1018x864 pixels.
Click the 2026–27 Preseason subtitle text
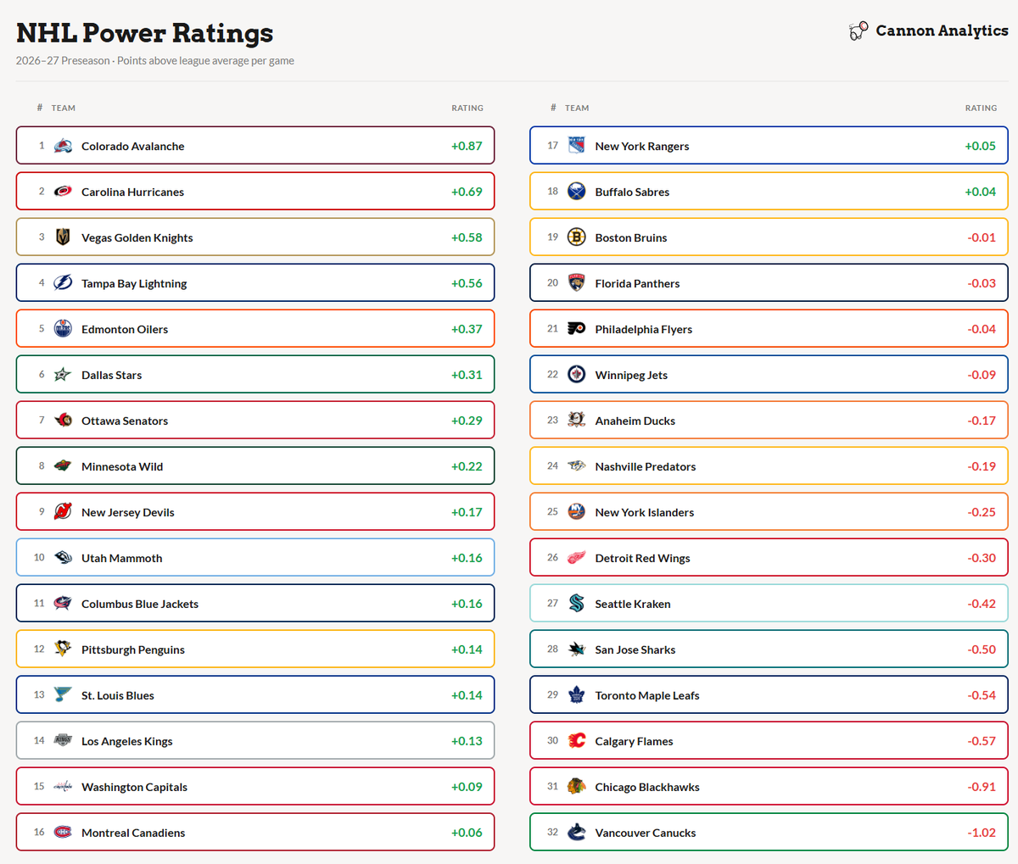[155, 61]
